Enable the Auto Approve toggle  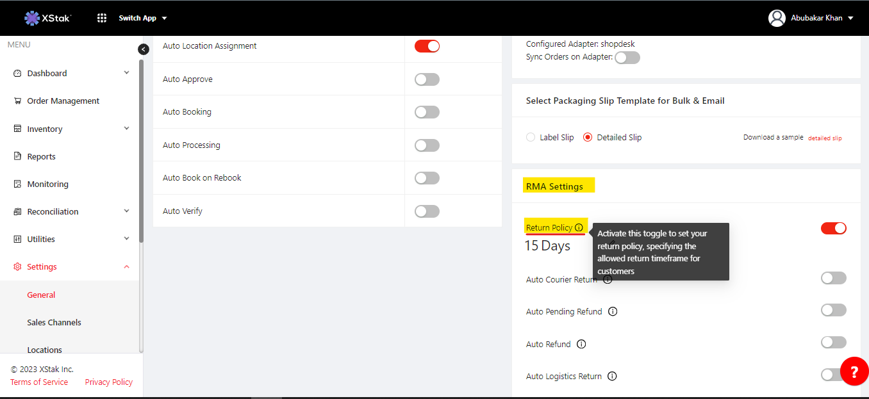click(x=427, y=79)
